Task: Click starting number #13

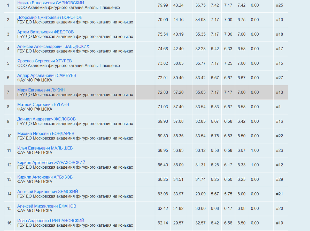Action: click(x=280, y=92)
